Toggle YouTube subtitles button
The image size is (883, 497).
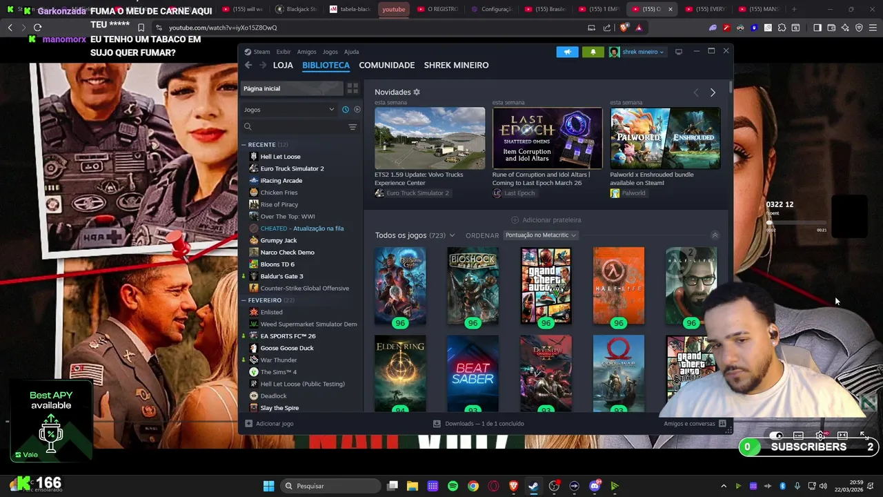point(798,436)
